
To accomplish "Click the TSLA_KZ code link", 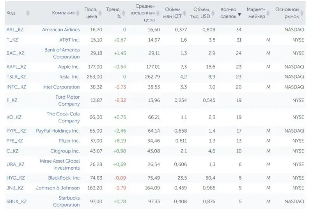I will 16,77.
